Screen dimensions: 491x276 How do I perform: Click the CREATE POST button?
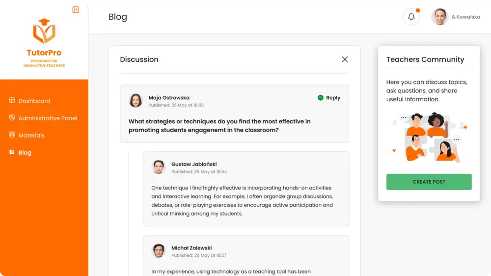click(429, 182)
